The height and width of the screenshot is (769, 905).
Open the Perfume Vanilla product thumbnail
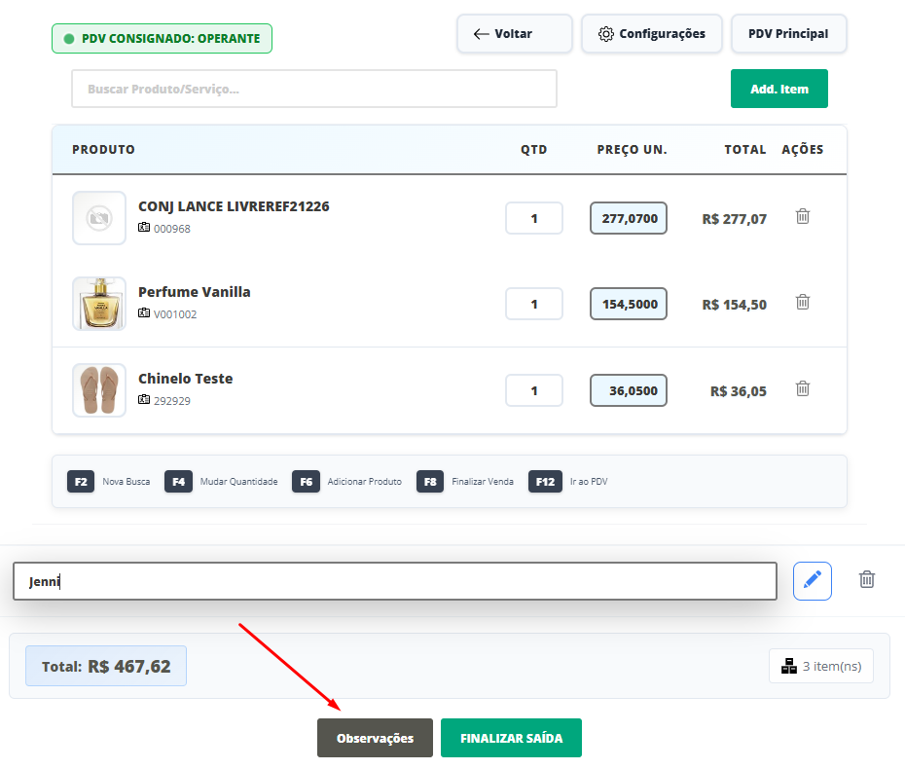[99, 304]
